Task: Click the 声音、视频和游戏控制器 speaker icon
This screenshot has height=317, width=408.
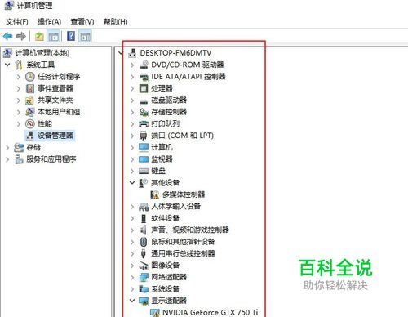Action: pyautogui.click(x=144, y=230)
